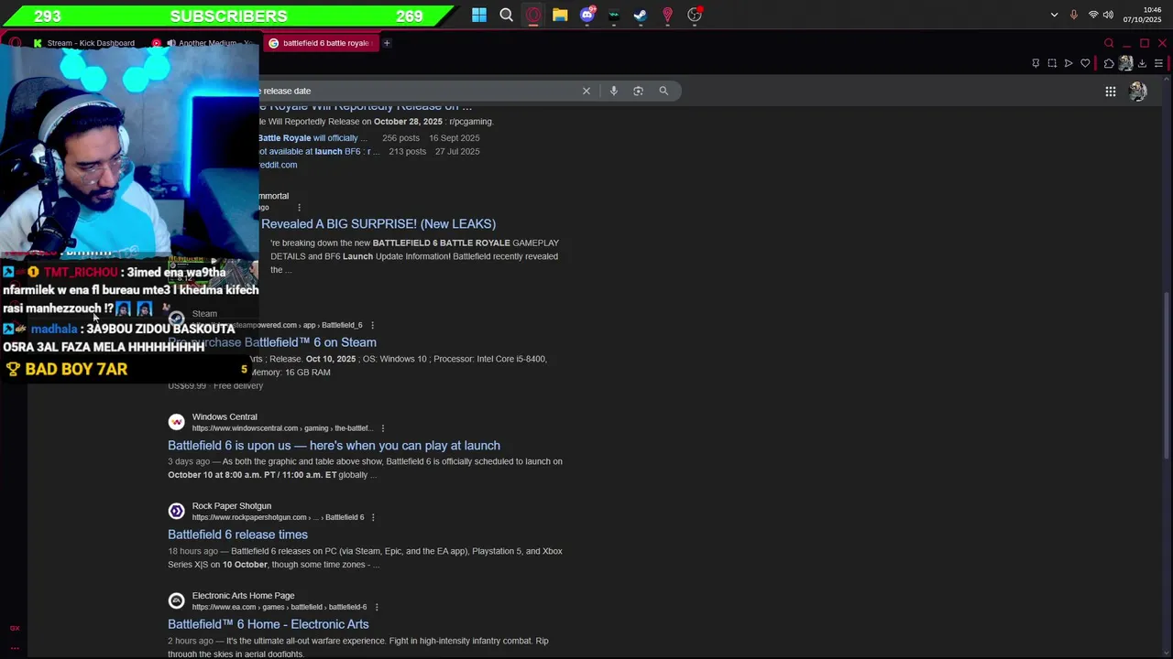Open more options for the Windows Central result

coord(382,428)
